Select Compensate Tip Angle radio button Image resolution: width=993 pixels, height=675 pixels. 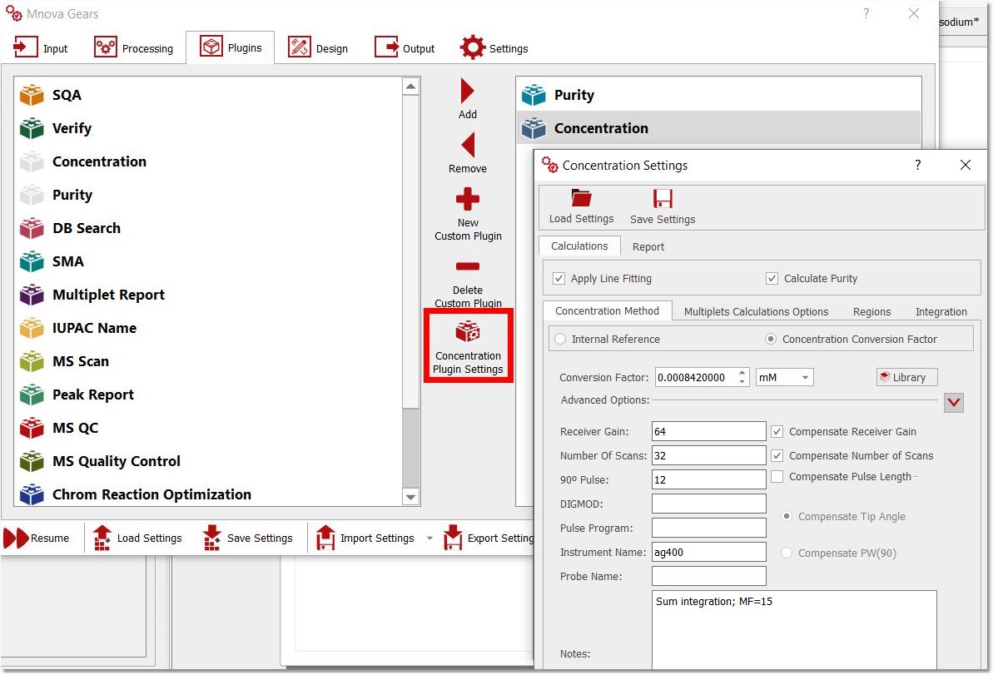pos(787,517)
